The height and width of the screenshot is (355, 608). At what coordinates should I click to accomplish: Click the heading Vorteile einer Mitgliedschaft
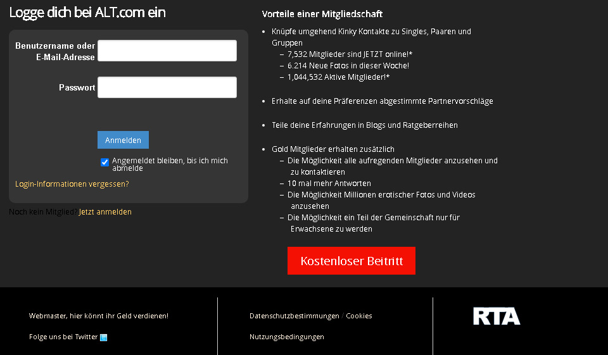(x=322, y=14)
